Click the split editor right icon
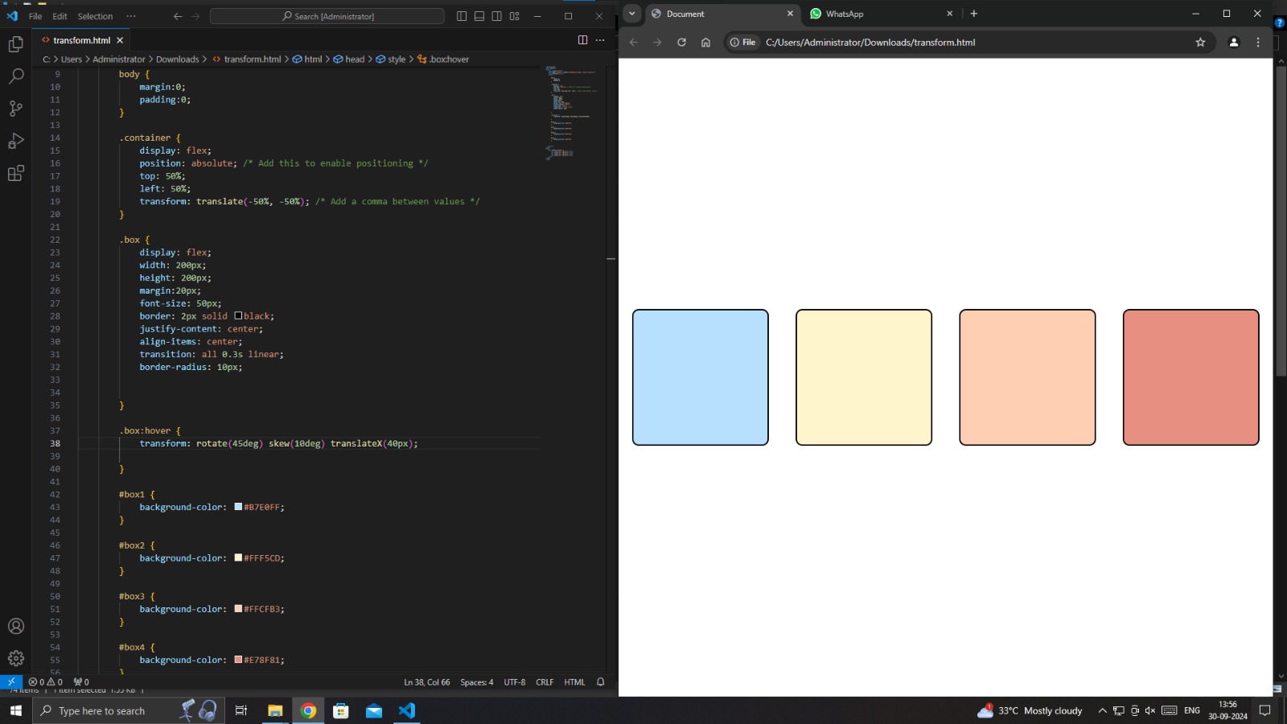This screenshot has width=1287, height=724. pos(582,40)
